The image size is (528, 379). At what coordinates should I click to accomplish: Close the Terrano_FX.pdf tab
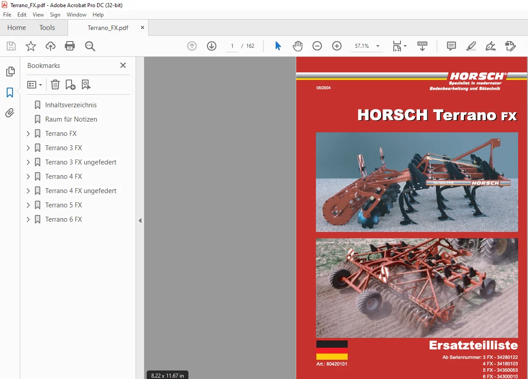tap(142, 28)
